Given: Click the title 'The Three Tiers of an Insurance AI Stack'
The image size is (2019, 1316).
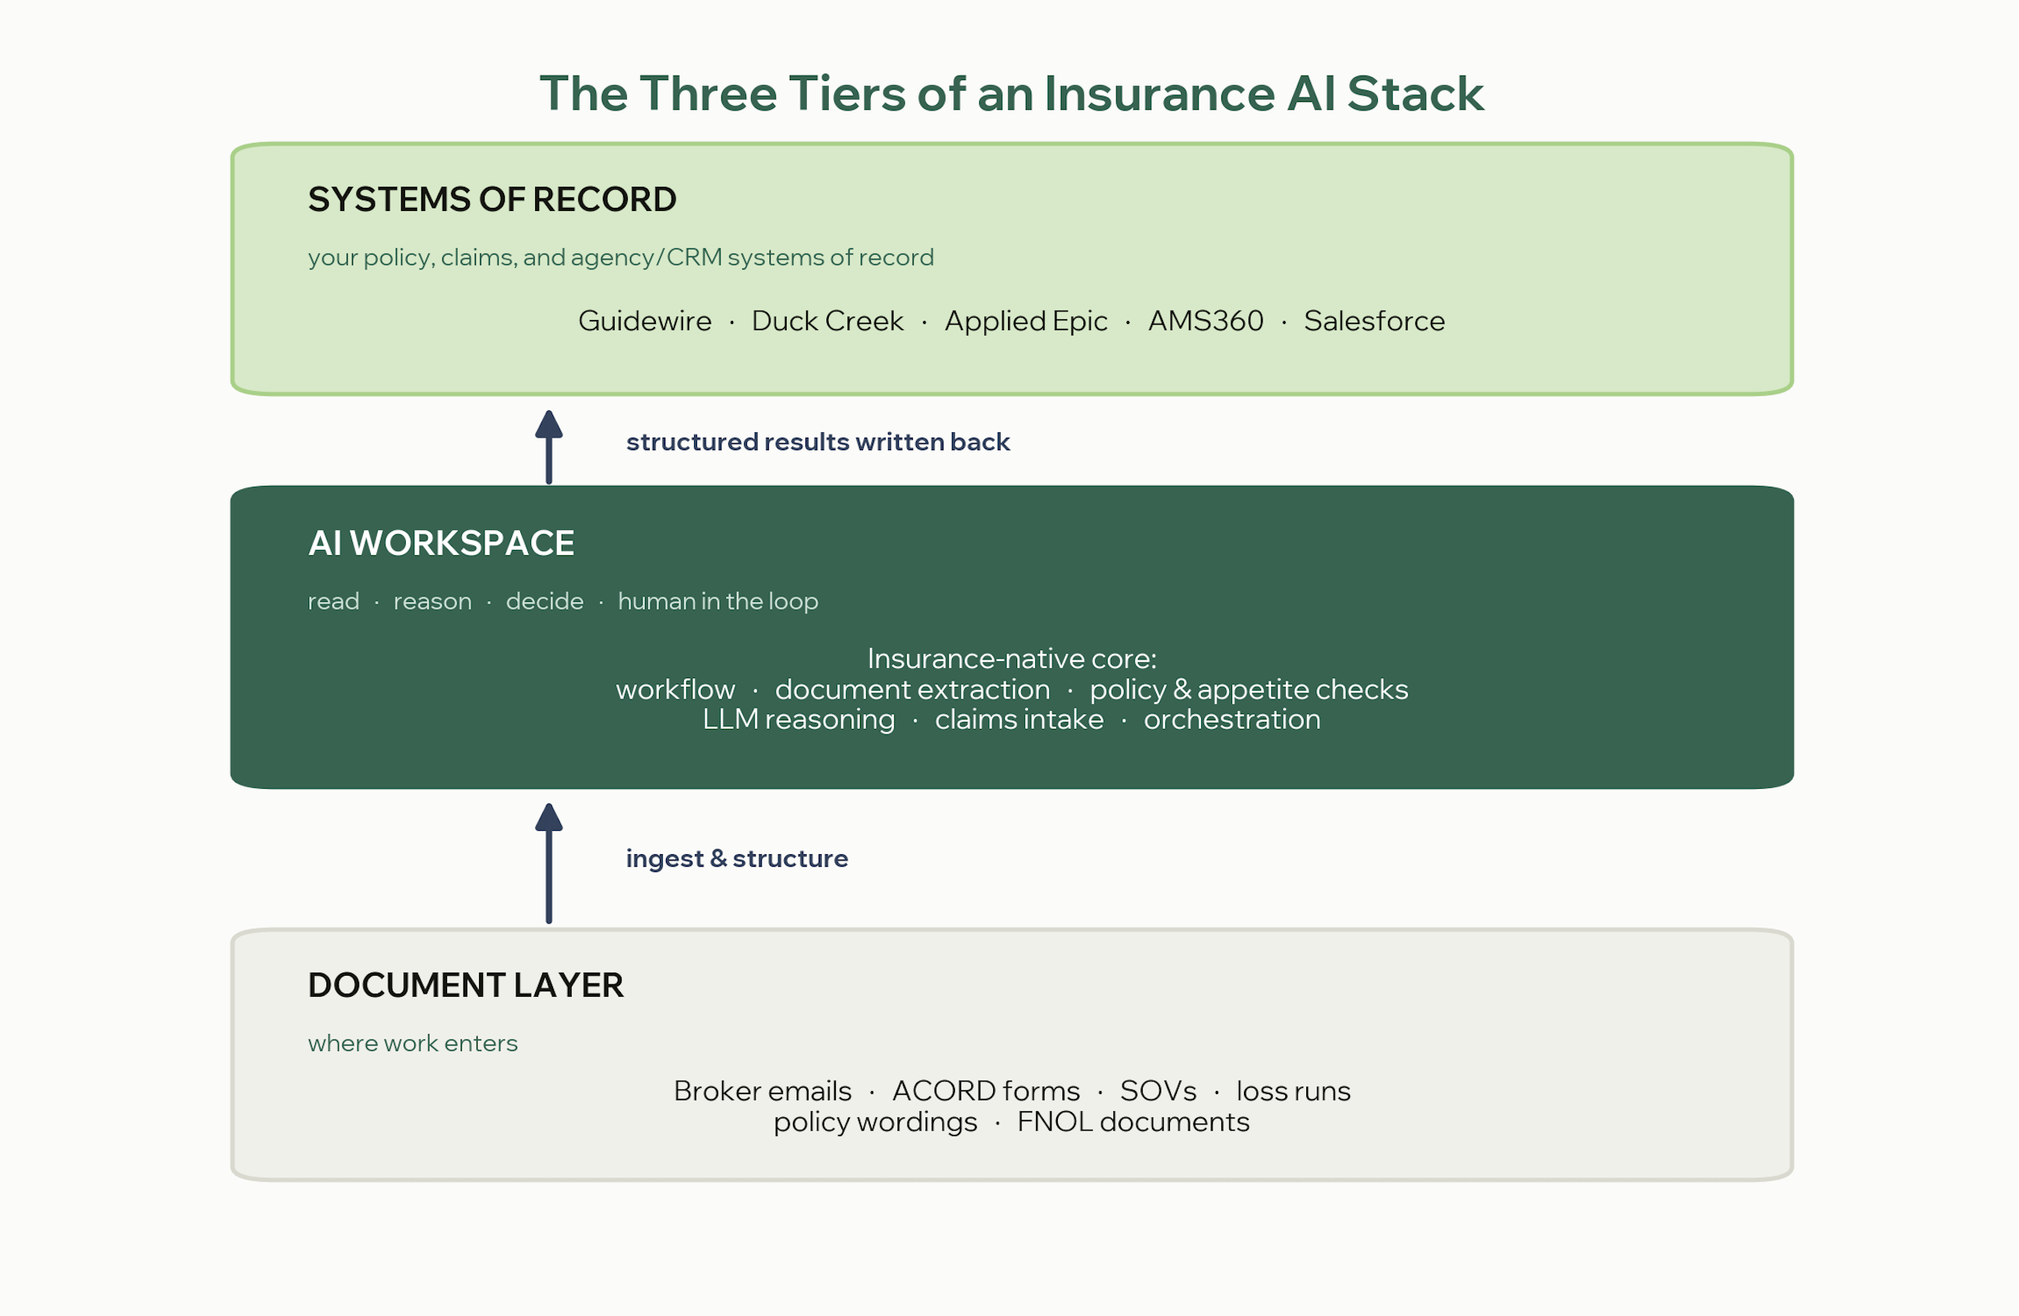Looking at the screenshot, I should [1011, 93].
